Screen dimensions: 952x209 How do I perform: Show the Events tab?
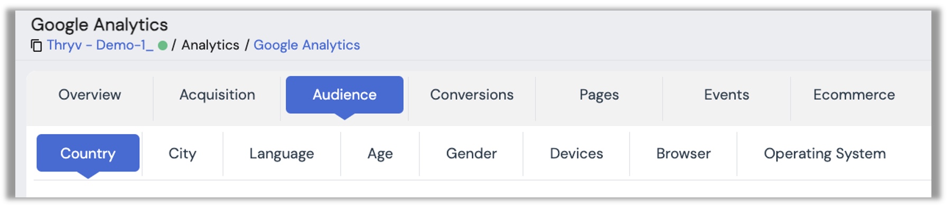pyautogui.click(x=726, y=95)
